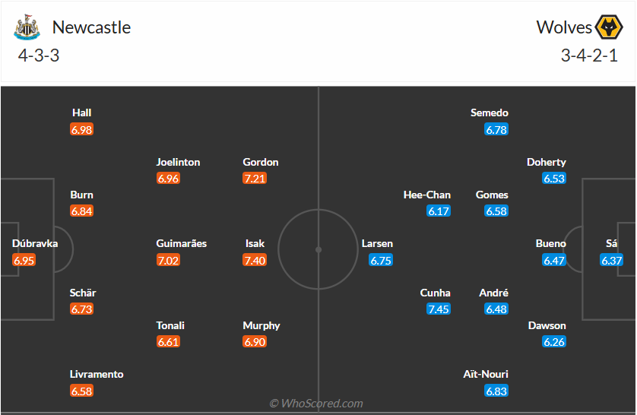Click Wolves' 3-4-2-1 formation text

(x=589, y=55)
